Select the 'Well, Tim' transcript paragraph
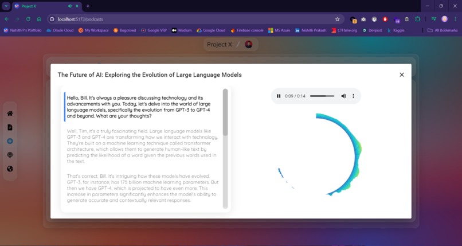Viewport: 462px width, 246px height. (143, 146)
